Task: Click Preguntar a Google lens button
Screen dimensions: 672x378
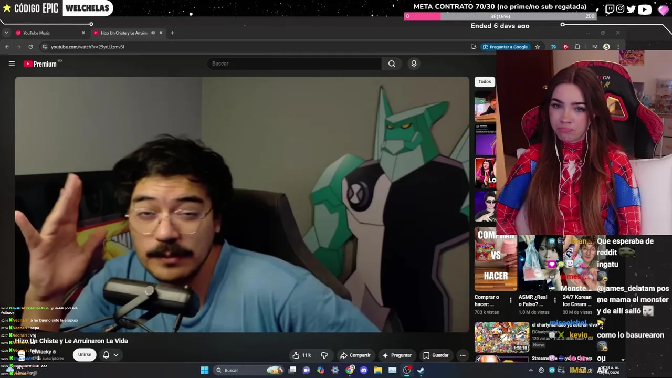Action: 505,47
